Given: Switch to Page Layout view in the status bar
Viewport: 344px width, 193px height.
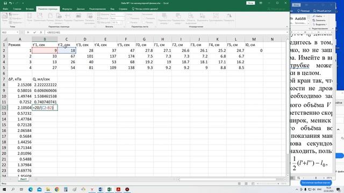Looking at the screenshot, I should click(x=246, y=183).
